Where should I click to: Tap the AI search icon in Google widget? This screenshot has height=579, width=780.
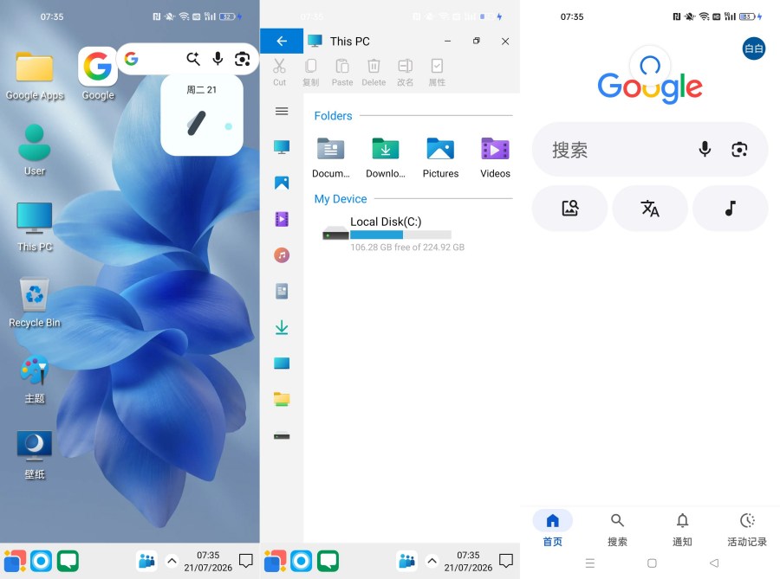193,59
